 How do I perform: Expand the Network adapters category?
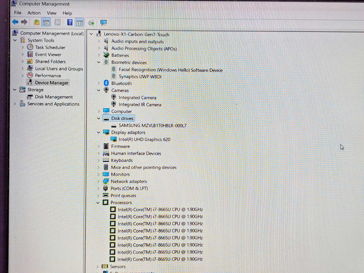click(98, 181)
